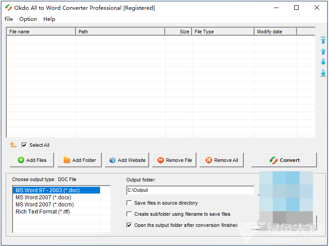Click the Add Website button

tap(127, 160)
